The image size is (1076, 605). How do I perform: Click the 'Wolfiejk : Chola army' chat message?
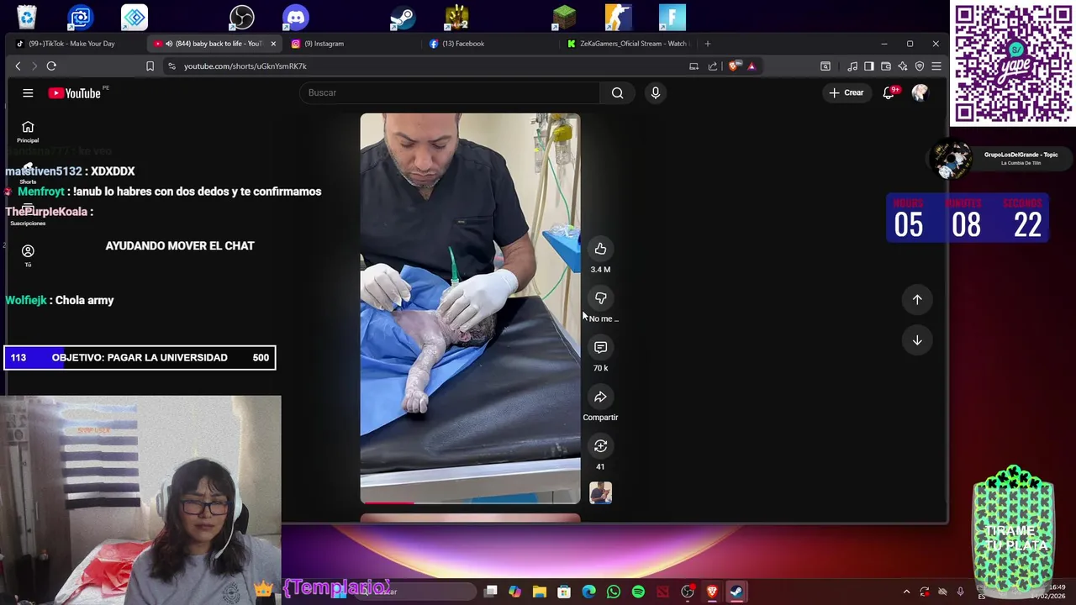(x=60, y=300)
